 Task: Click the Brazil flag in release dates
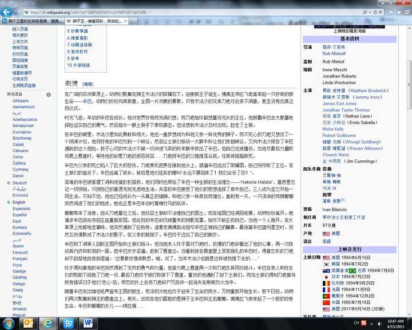[352, 270]
